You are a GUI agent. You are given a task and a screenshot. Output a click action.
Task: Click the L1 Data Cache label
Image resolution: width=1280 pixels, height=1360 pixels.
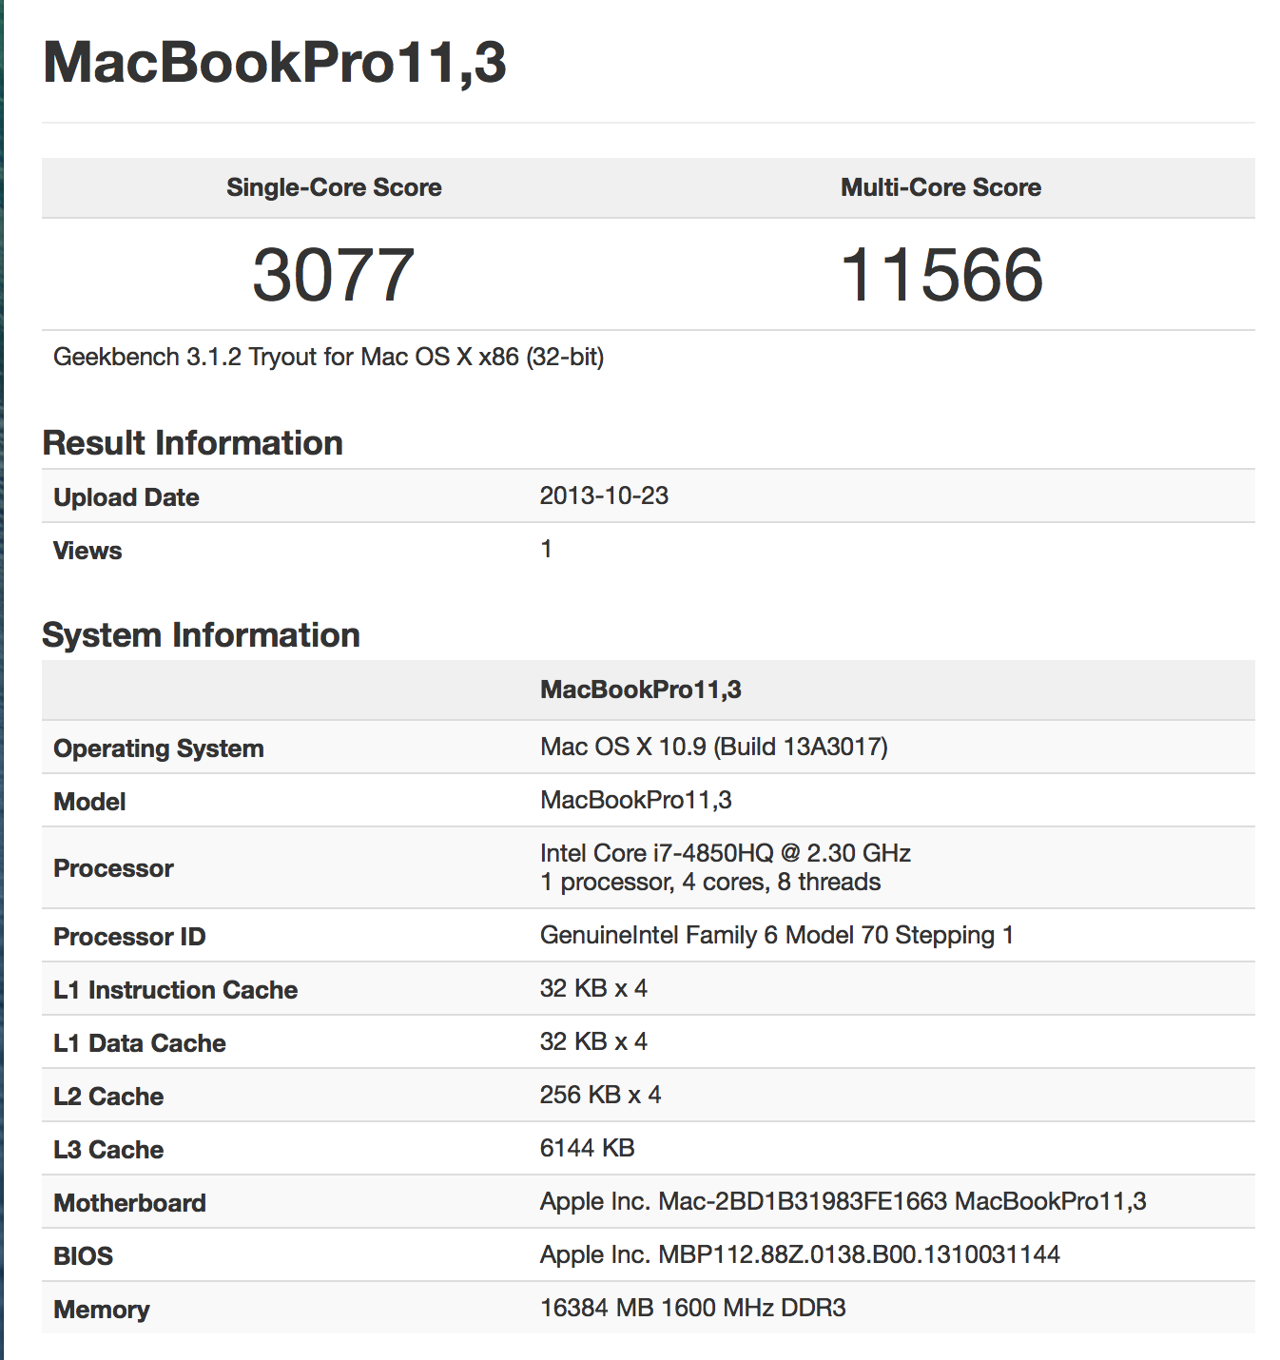point(140,1043)
